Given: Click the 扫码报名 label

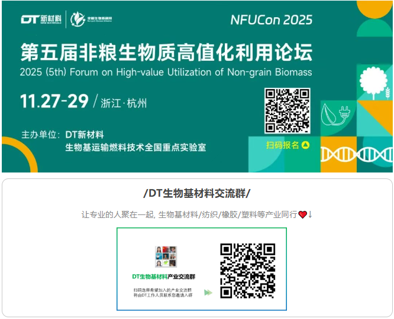Looking at the screenshot, I should (x=282, y=145).
